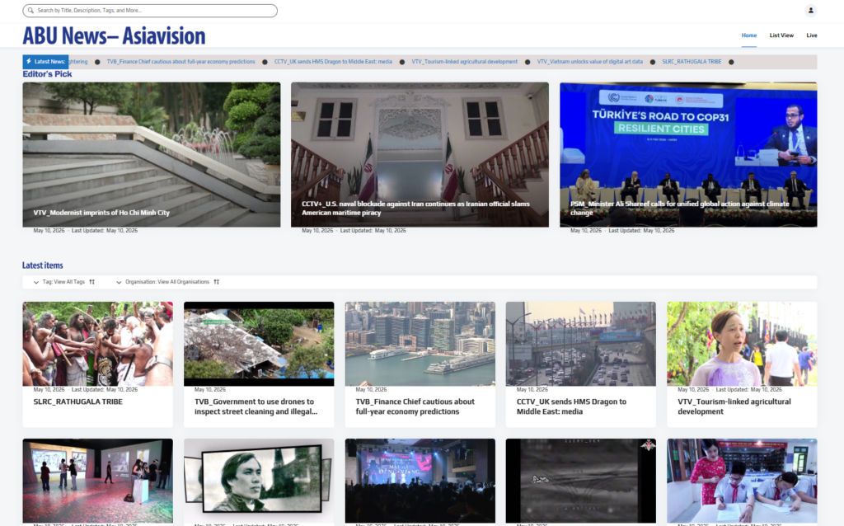Click the search magnifier icon
The width and height of the screenshot is (844, 526).
pyautogui.click(x=30, y=10)
